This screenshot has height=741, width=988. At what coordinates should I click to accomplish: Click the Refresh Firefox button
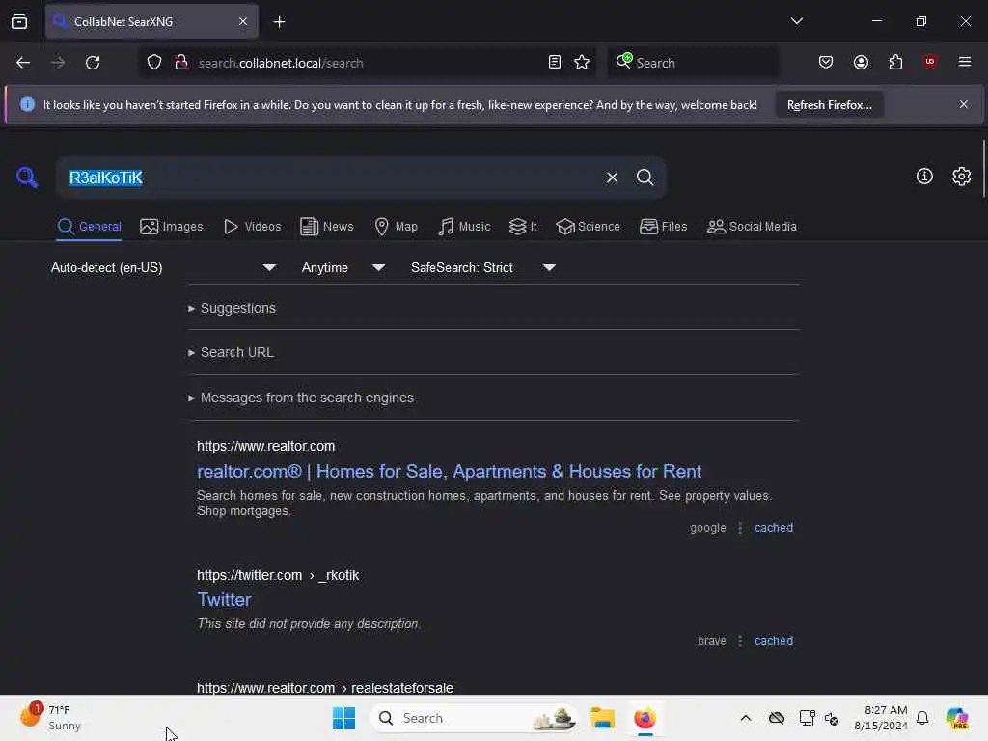(829, 105)
